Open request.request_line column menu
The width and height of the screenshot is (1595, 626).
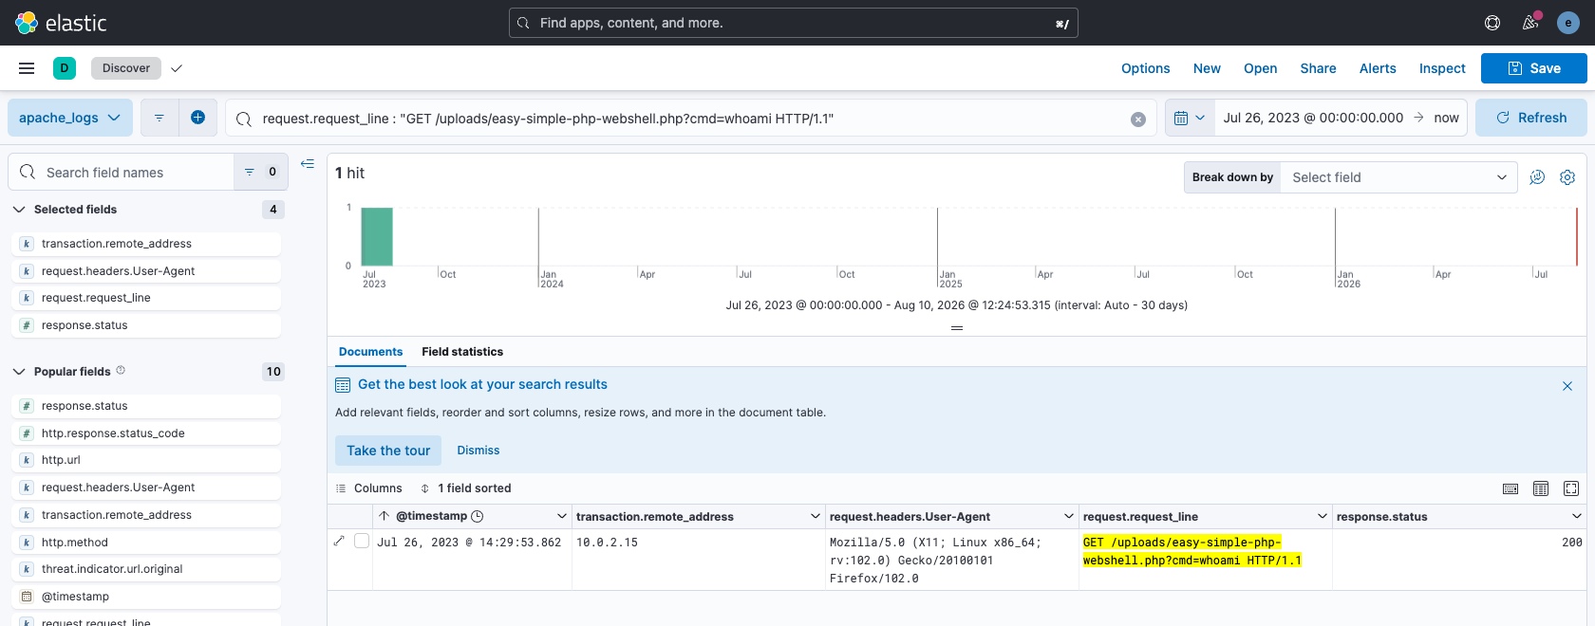[1323, 517]
